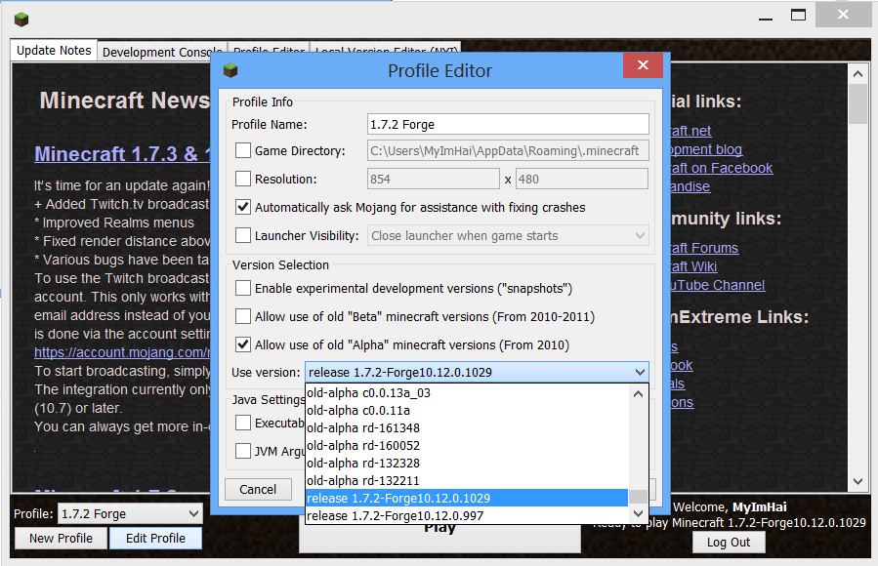Select release 1.7.2-Forge10.12.0.997 entry

(467, 515)
